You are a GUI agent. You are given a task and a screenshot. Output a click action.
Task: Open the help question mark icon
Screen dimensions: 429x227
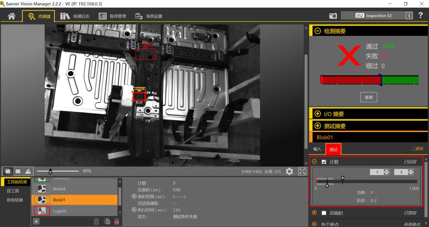click(x=421, y=16)
